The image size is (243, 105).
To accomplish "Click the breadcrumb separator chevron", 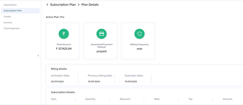I will pyautogui.click(x=79, y=5).
